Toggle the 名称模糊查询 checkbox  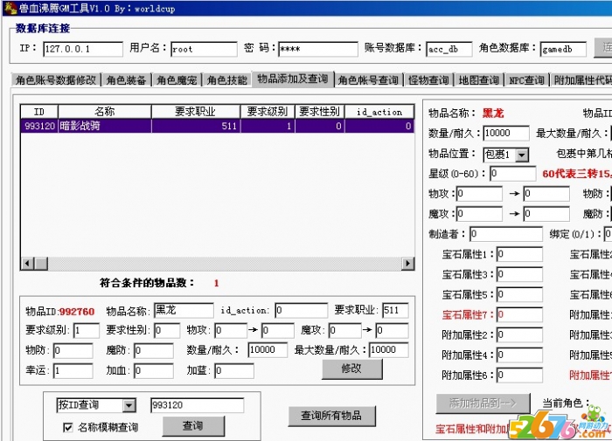67,428
